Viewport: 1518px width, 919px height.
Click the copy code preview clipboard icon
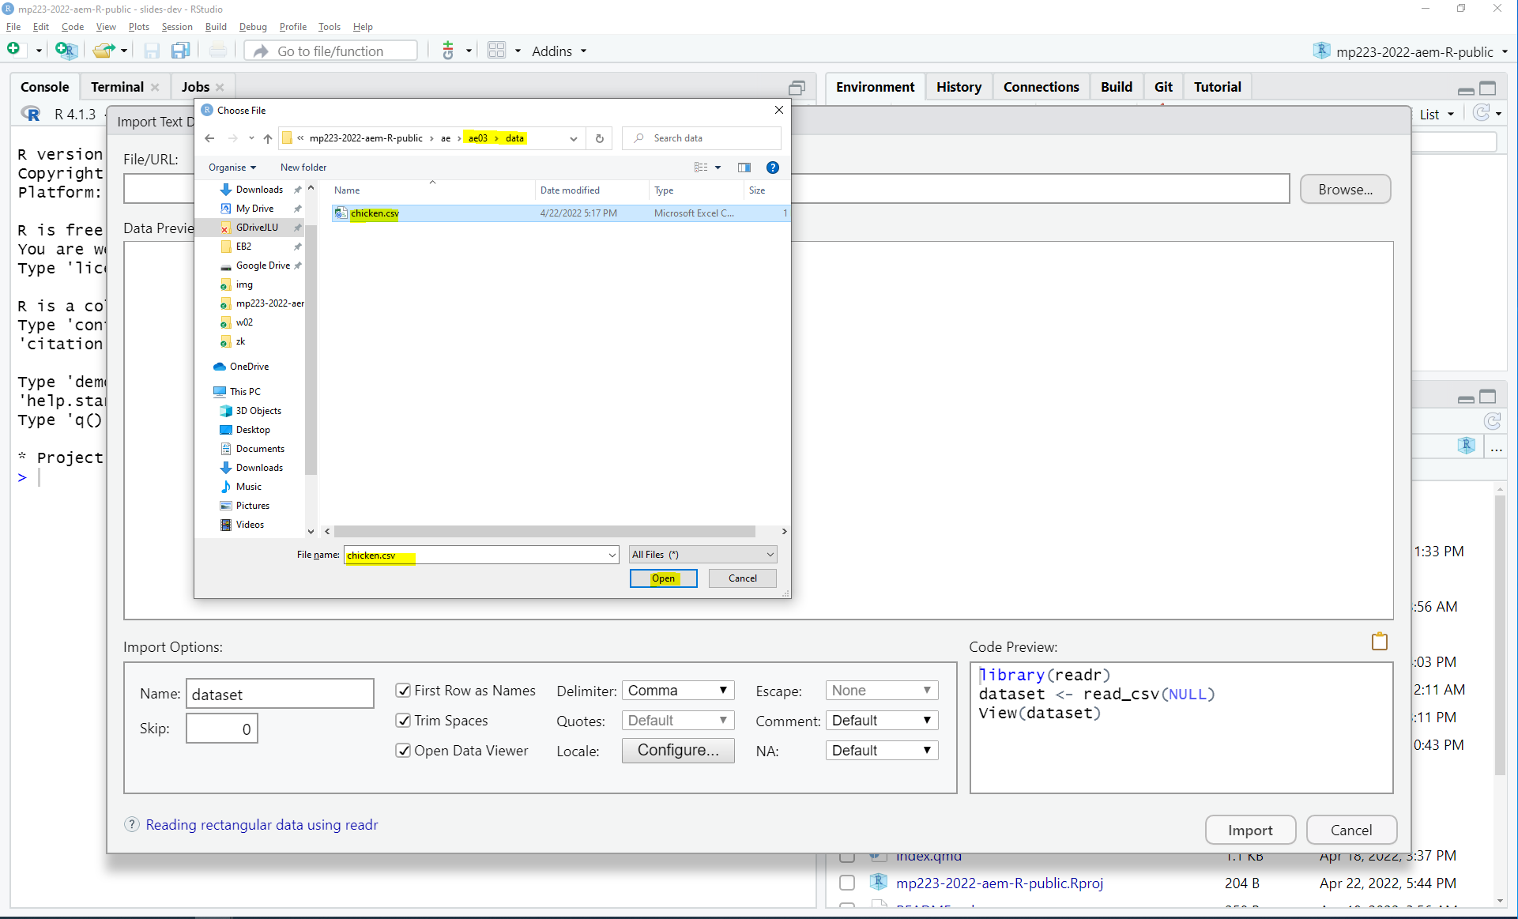click(1379, 642)
